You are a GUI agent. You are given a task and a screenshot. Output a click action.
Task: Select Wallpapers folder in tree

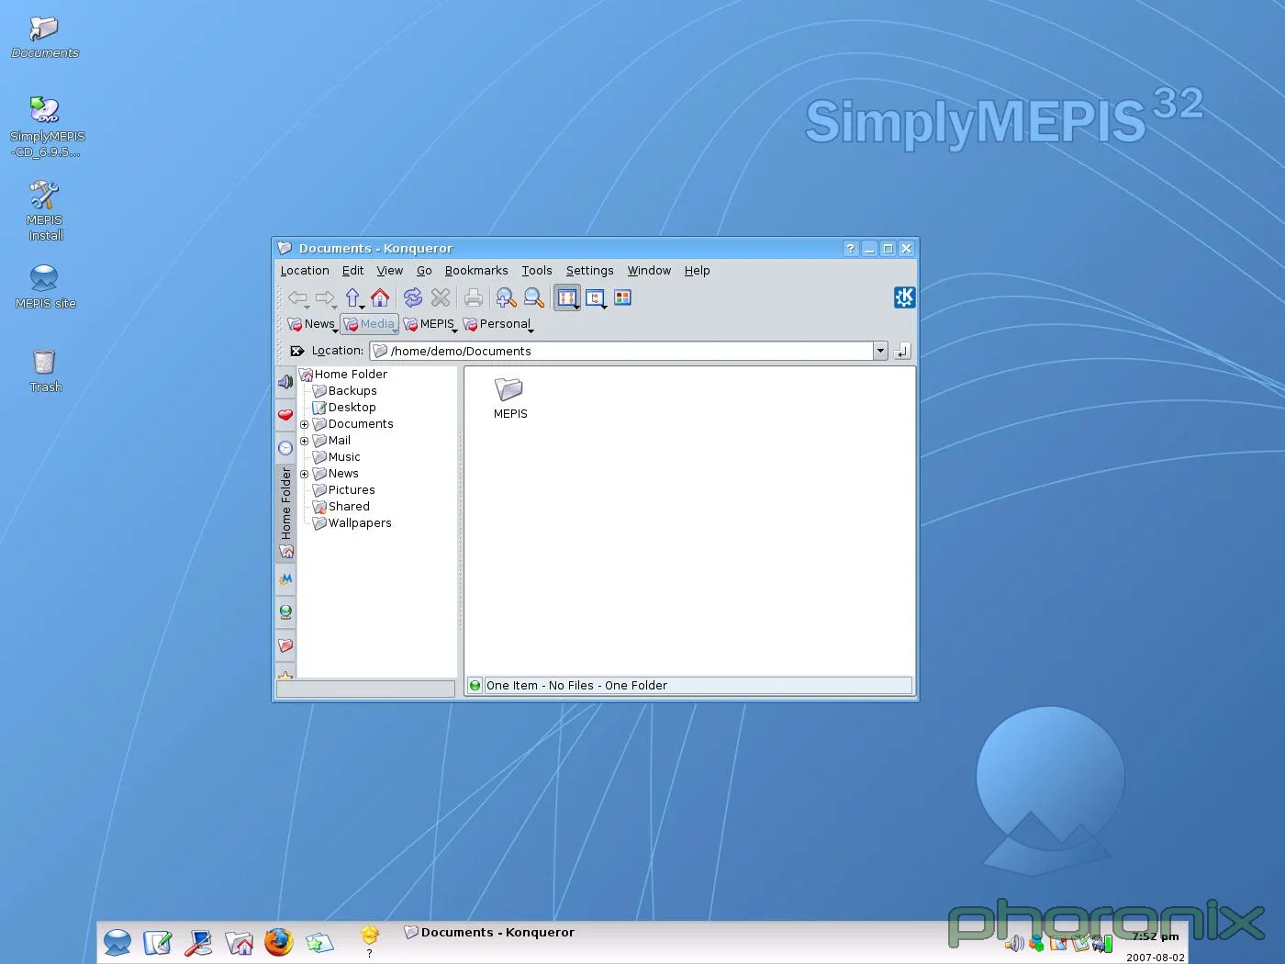point(352,523)
